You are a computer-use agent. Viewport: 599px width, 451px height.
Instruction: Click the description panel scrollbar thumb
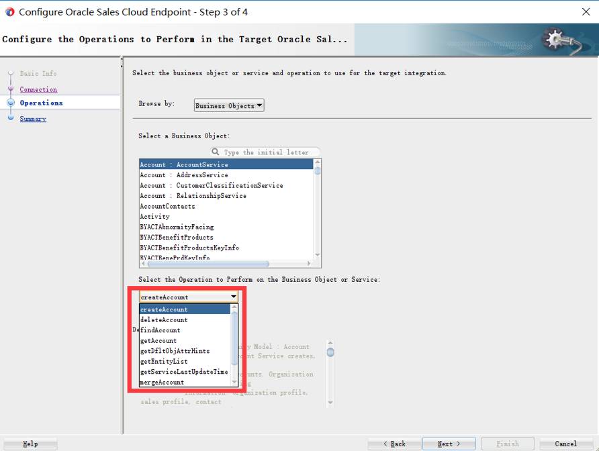(x=330, y=352)
